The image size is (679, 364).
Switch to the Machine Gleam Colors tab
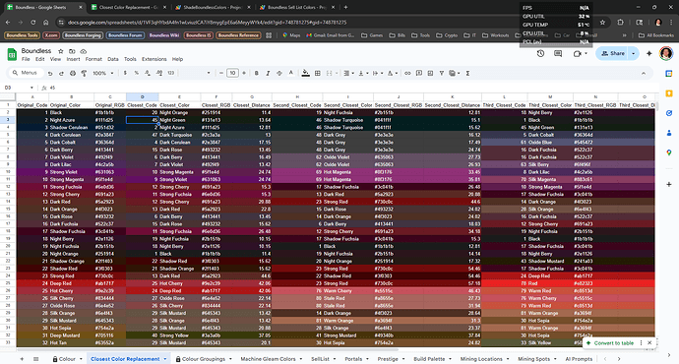click(x=268, y=359)
